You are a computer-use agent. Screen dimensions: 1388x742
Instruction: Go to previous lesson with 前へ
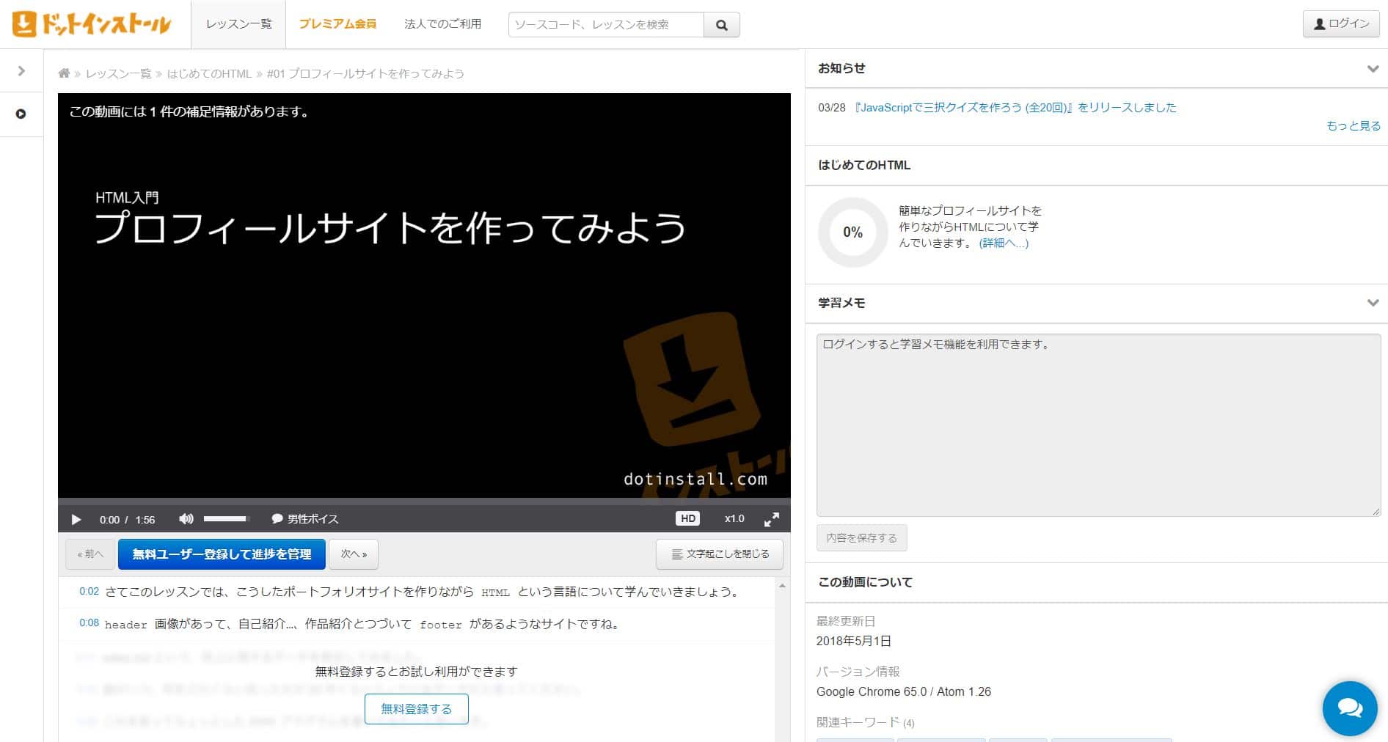(90, 554)
